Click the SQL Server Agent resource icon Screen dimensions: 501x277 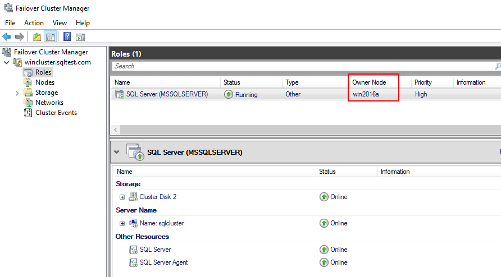click(x=133, y=262)
